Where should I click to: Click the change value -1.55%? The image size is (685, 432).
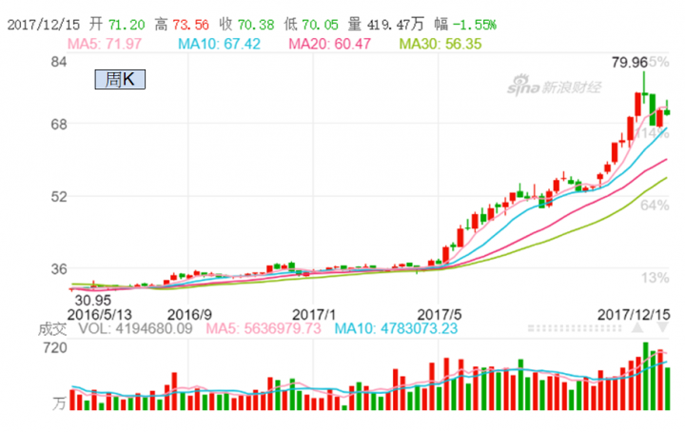pos(475,25)
